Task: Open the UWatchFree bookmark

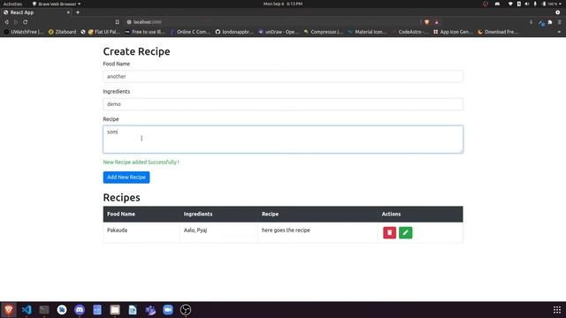Action: coord(24,32)
